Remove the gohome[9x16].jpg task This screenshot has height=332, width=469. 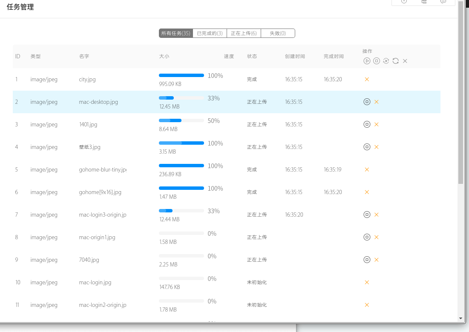pos(367,192)
